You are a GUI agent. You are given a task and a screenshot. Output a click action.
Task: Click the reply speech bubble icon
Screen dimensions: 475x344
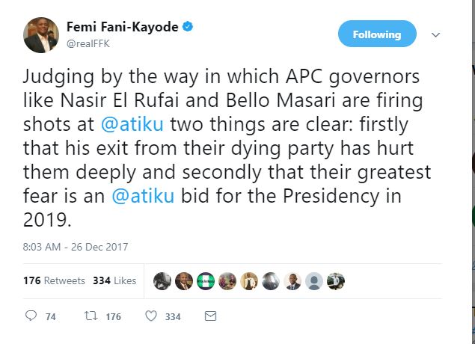click(x=31, y=316)
